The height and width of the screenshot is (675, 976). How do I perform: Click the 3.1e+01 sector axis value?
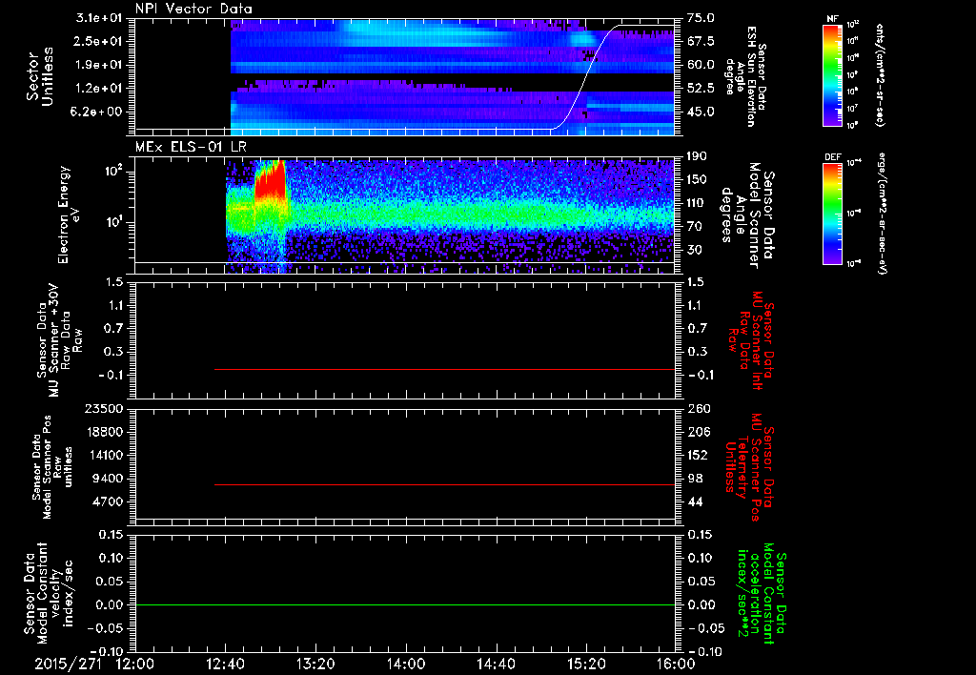[99, 18]
